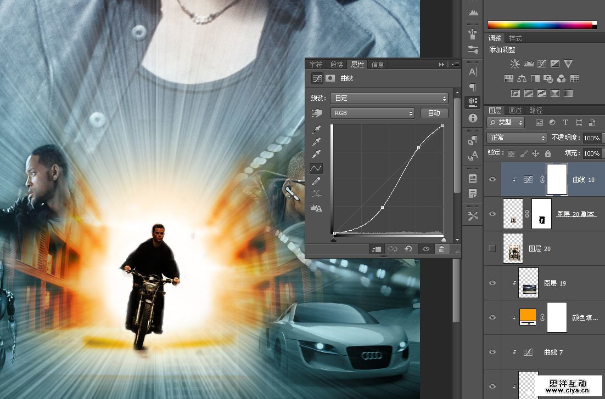Switch to the 信息 info tab
The height and width of the screenshot is (399, 605).
[x=378, y=64]
